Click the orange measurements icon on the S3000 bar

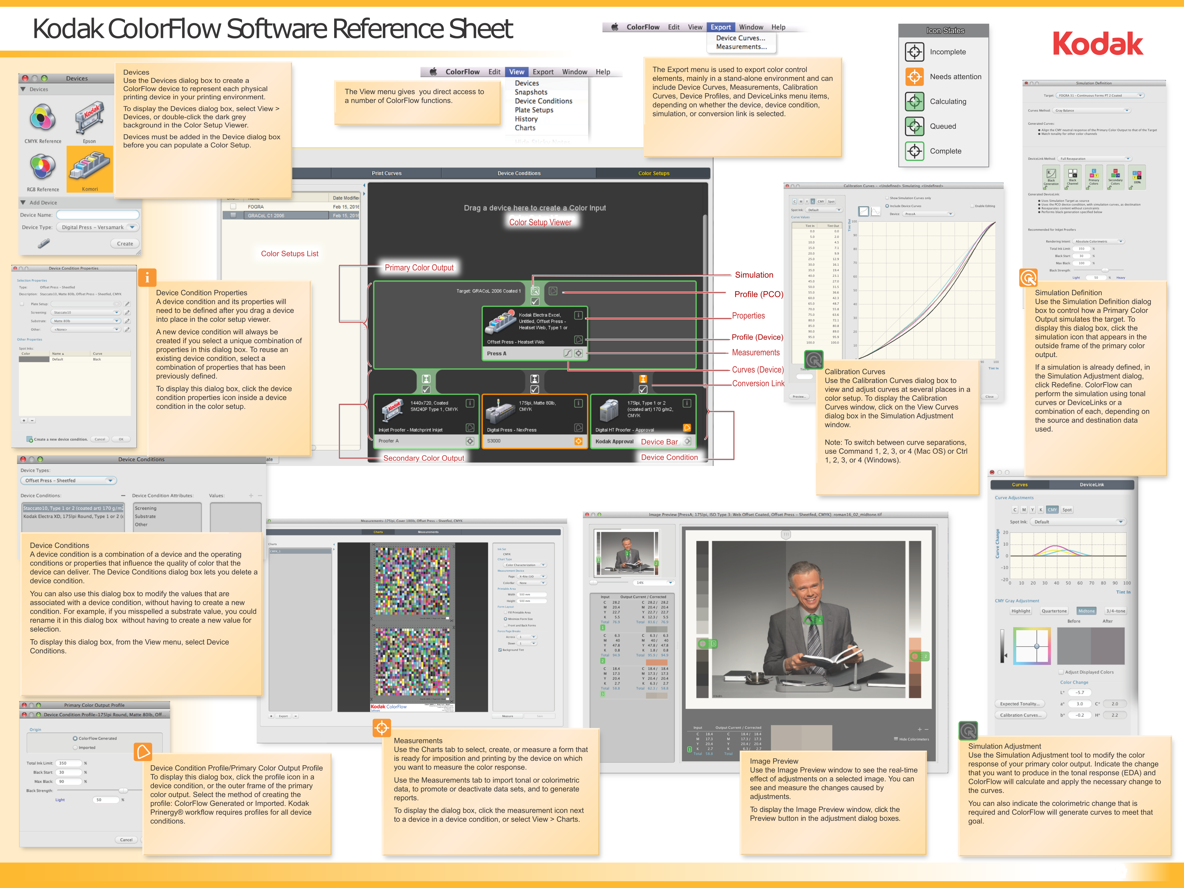point(578,441)
